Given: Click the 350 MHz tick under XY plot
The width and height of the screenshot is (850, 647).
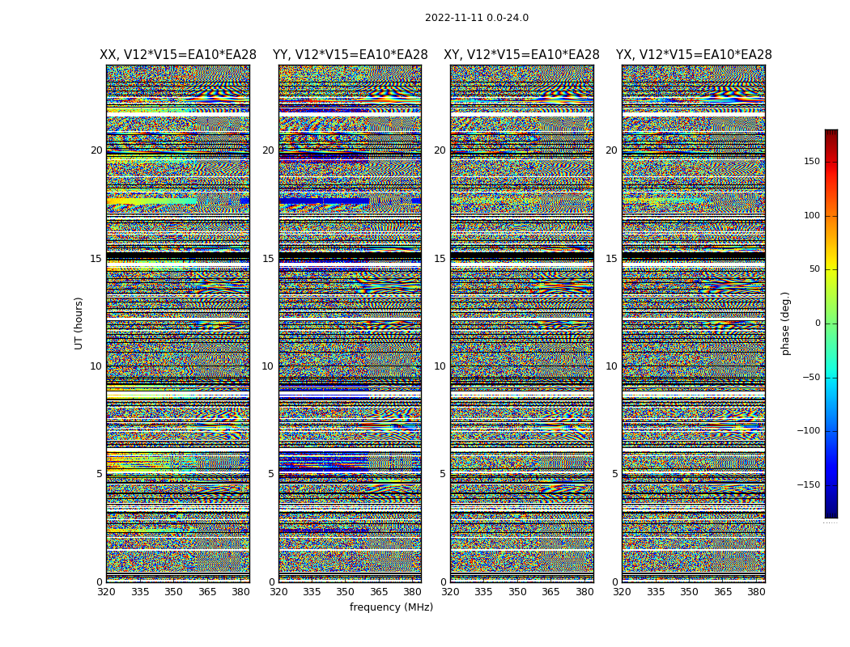Looking at the screenshot, I should coord(517,592).
